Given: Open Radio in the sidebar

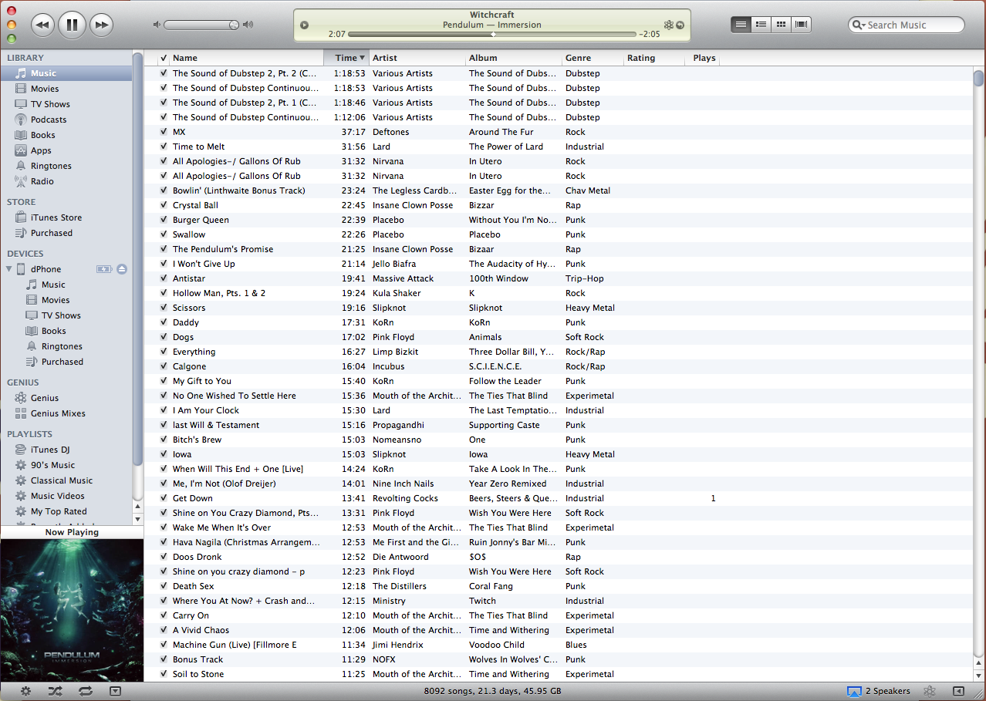Looking at the screenshot, I should pyautogui.click(x=66, y=181).
